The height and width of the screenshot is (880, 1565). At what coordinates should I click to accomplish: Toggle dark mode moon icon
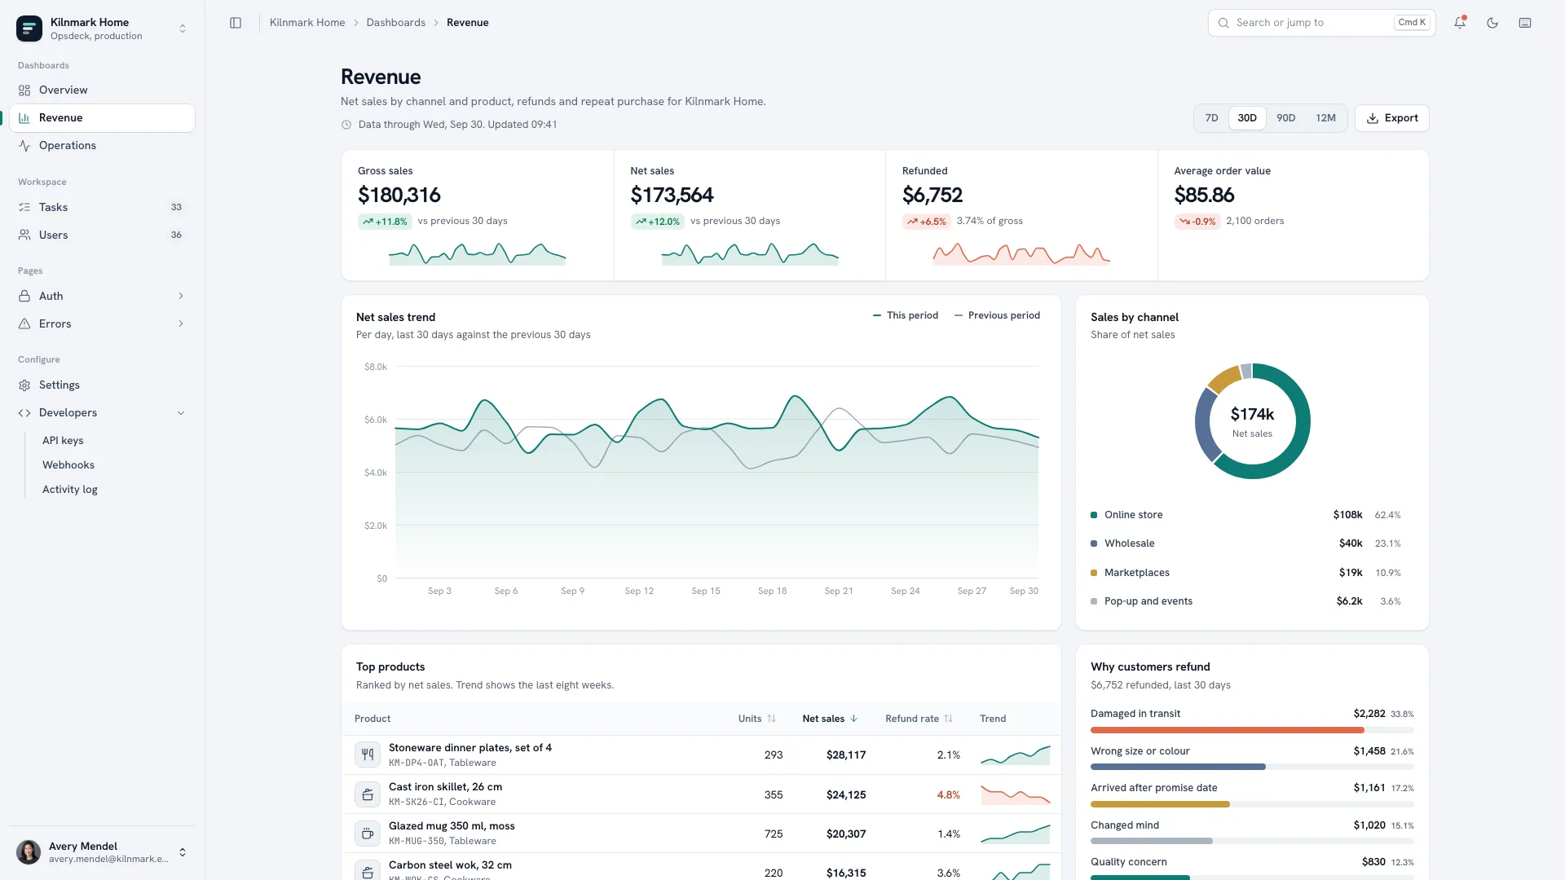point(1492,23)
